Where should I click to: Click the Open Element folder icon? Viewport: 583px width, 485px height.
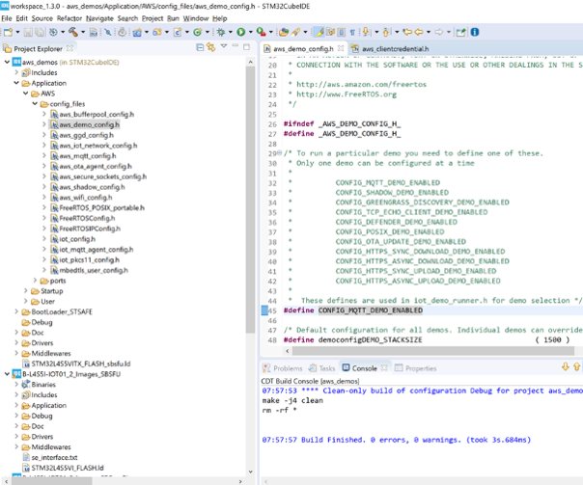[x=284, y=33]
